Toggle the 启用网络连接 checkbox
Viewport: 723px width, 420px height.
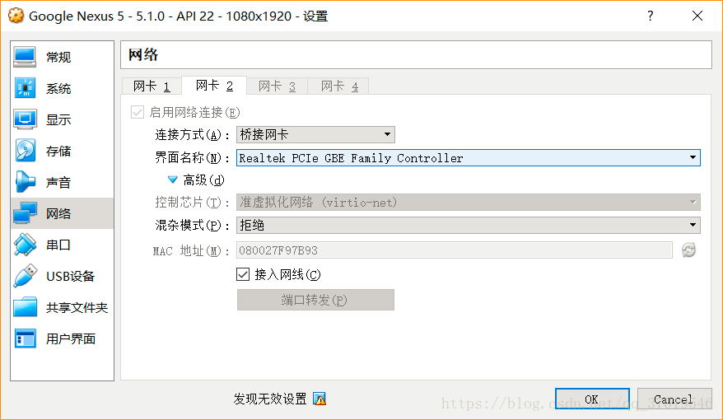pos(138,112)
